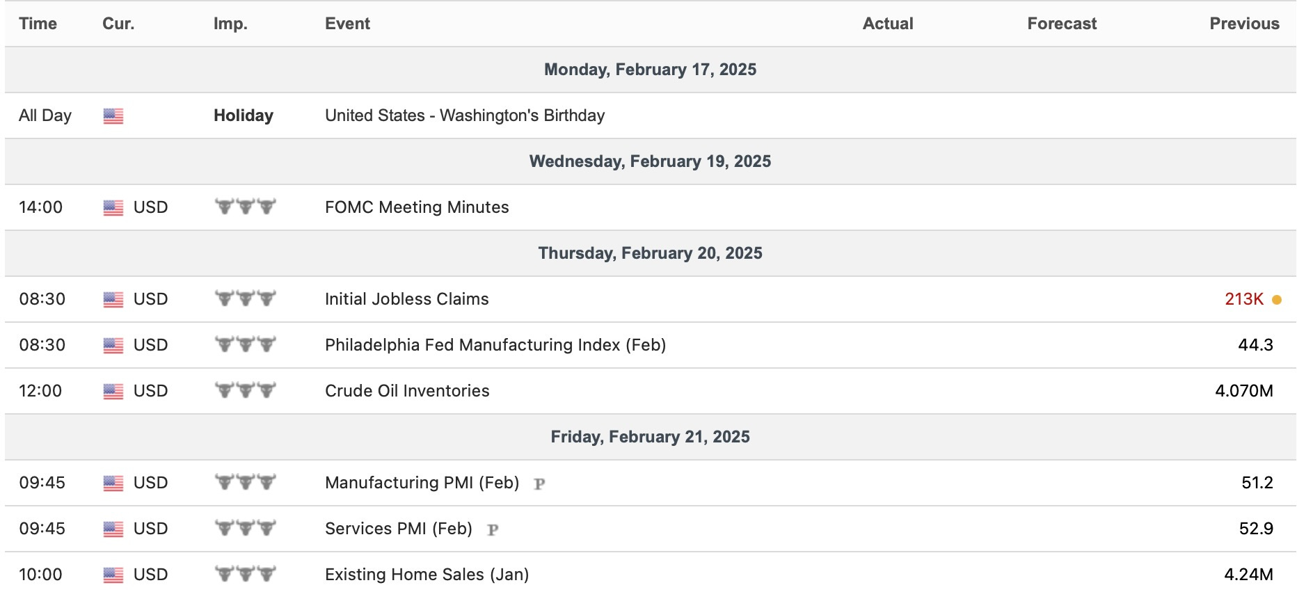Open the Existing Home Sales (Jan) event
The height and width of the screenshot is (592, 1297).
pos(427,575)
